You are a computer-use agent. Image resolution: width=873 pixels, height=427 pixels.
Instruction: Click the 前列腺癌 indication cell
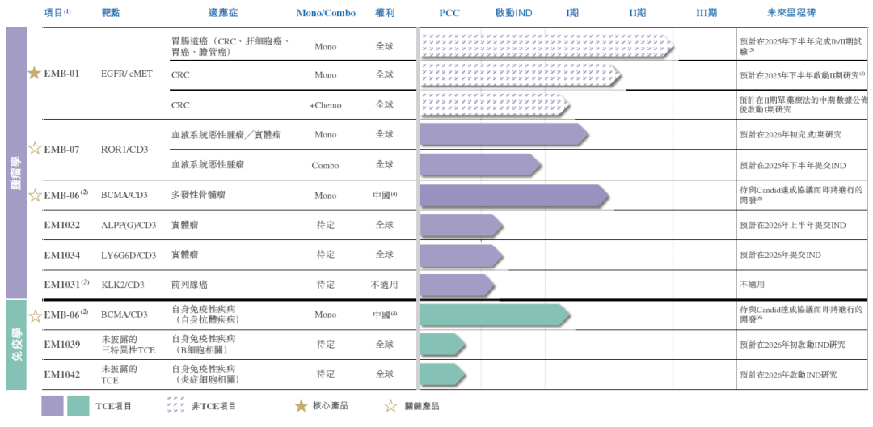click(x=189, y=285)
